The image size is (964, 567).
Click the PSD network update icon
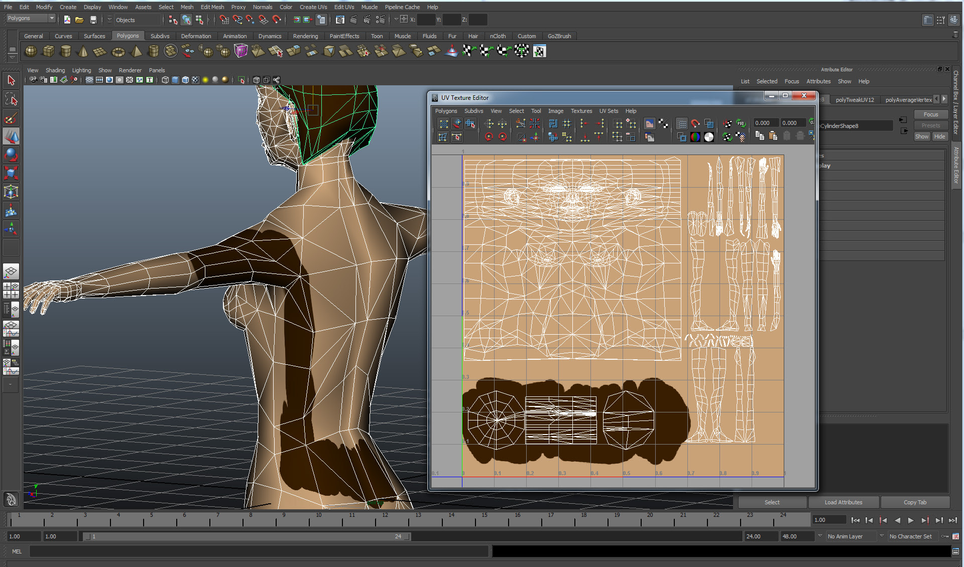741,123
